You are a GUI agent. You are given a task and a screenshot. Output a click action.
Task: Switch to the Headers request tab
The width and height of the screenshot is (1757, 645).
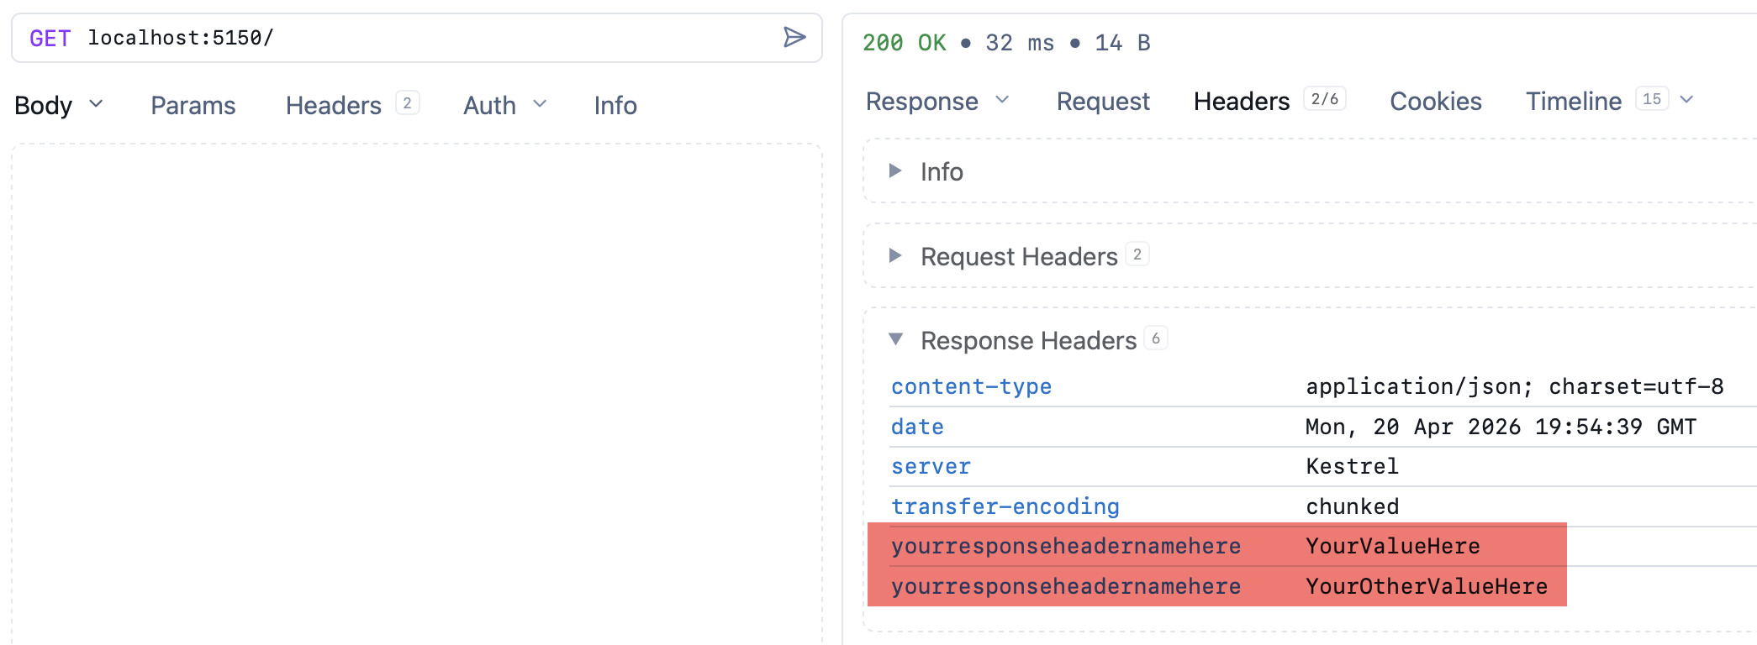tap(332, 106)
